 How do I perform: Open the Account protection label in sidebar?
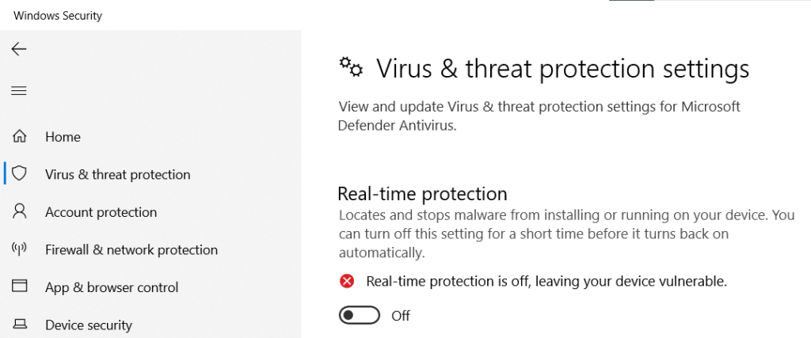coord(101,212)
